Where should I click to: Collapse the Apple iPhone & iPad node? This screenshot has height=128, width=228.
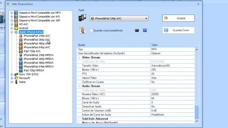click(x=12, y=32)
